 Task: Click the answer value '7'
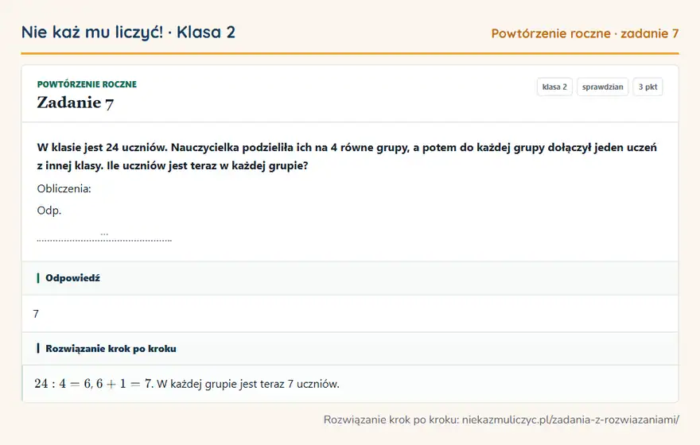tap(36, 314)
